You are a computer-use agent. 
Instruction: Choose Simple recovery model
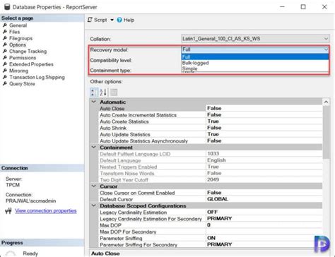pos(255,68)
